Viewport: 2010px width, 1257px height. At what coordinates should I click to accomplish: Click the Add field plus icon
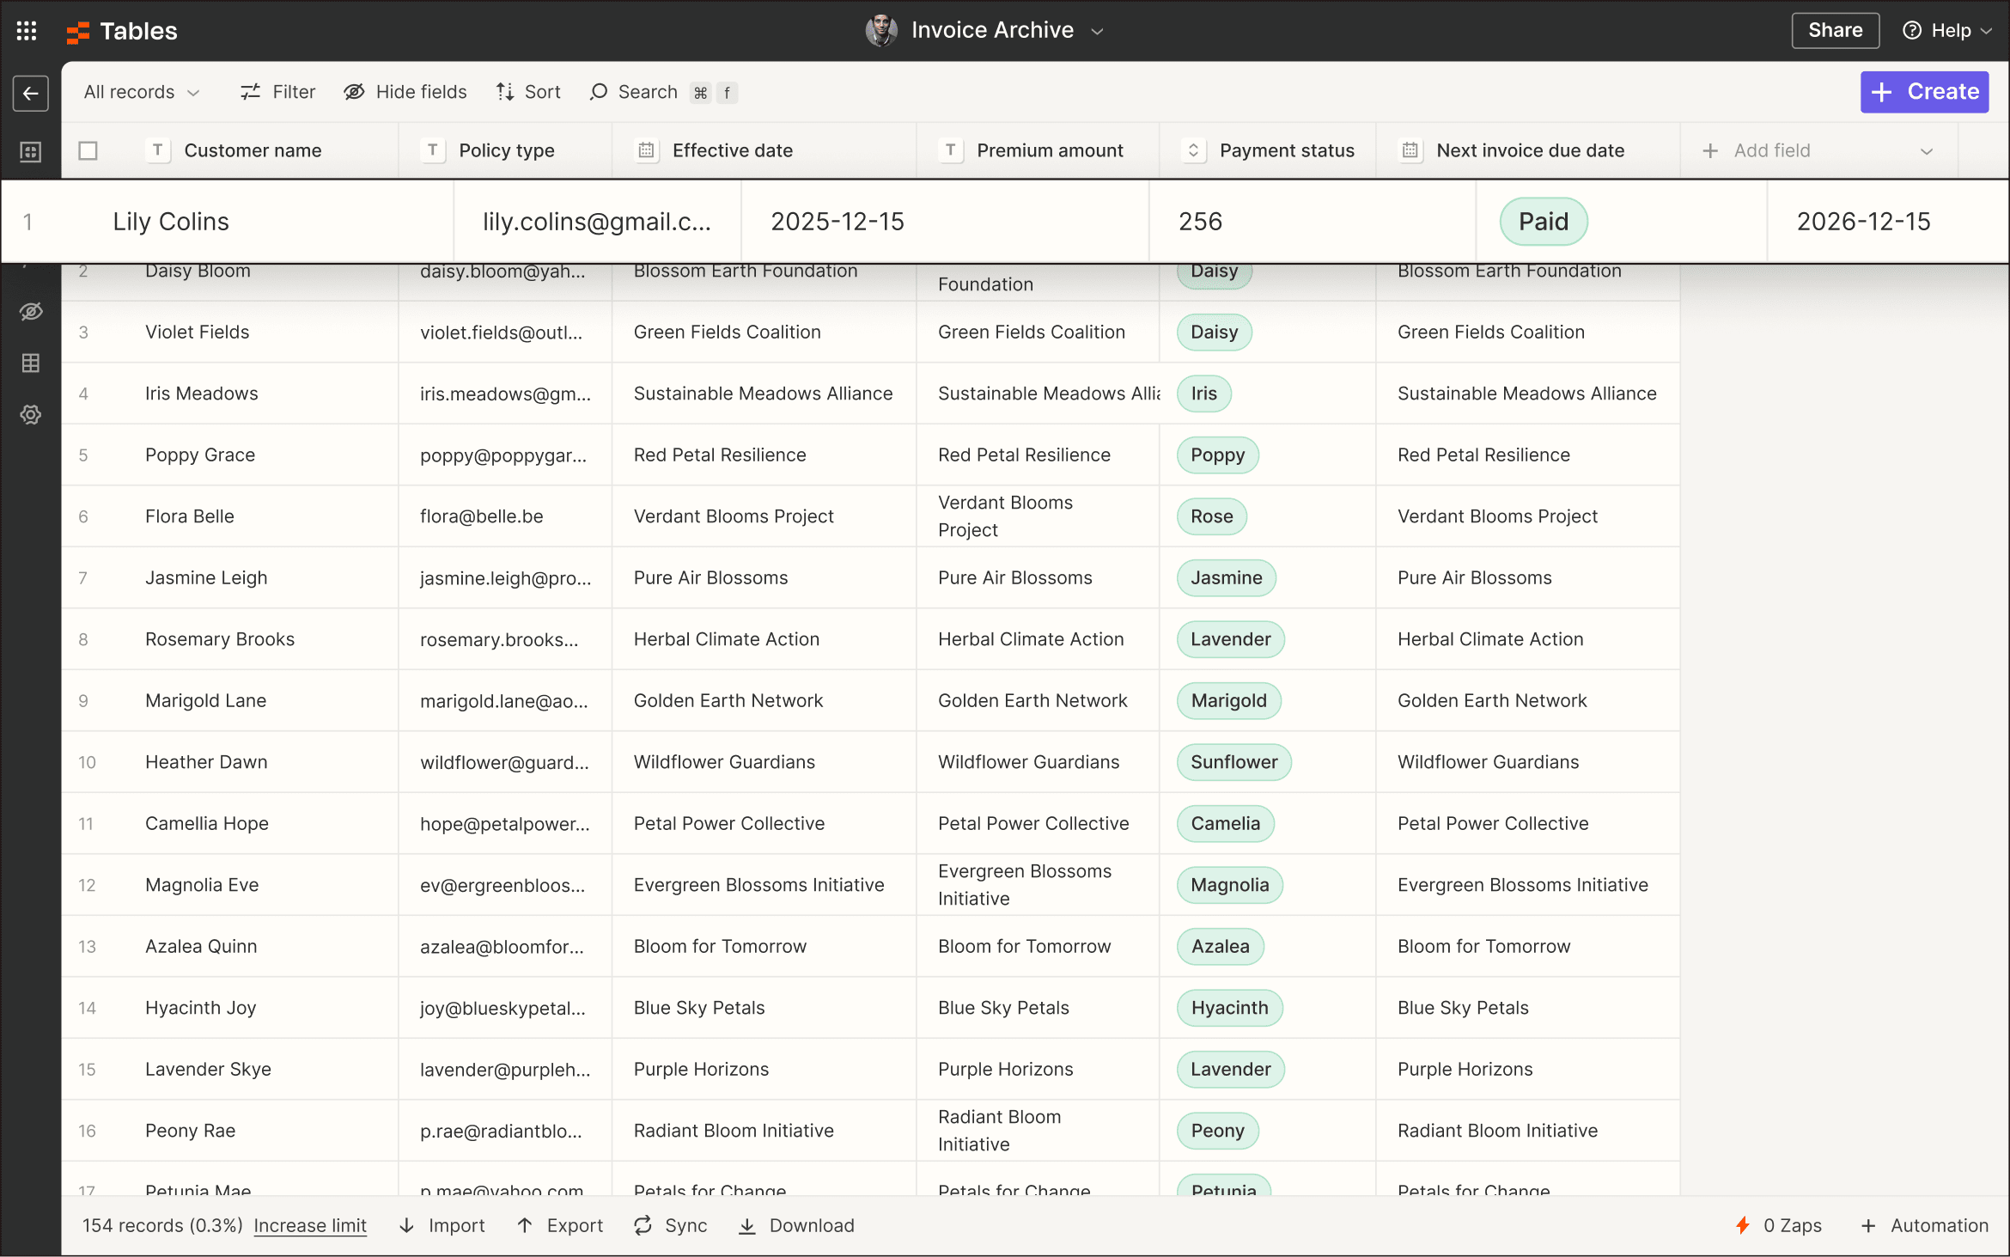1712,150
